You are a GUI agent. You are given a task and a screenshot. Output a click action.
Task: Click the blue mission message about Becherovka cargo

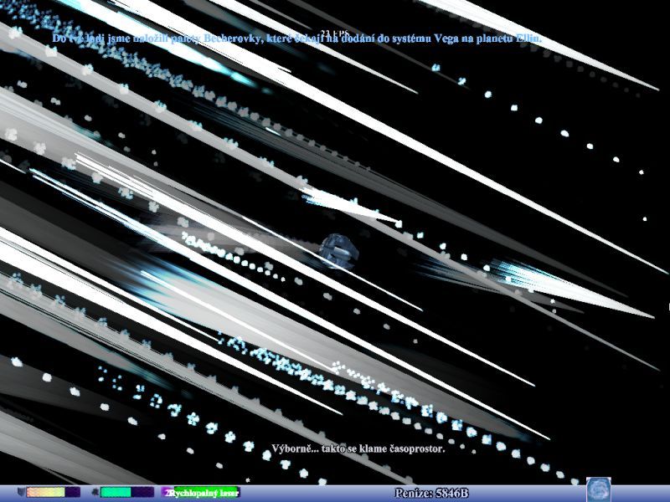click(296, 38)
